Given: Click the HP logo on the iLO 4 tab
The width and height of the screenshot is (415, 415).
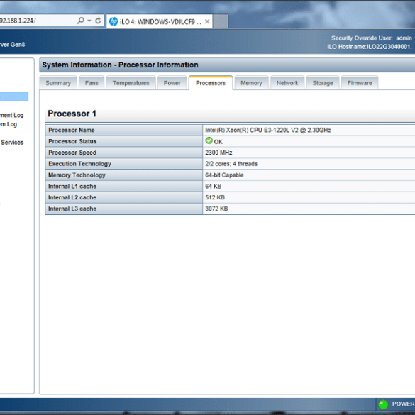Looking at the screenshot, I should click(x=114, y=21).
